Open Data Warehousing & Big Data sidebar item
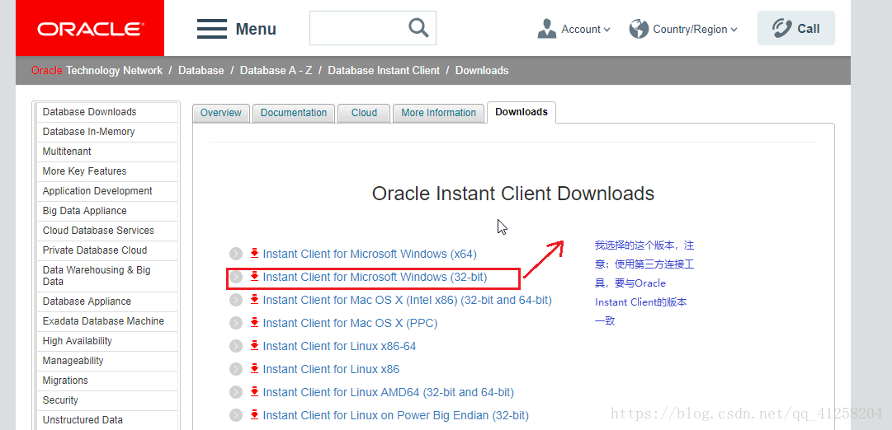The width and height of the screenshot is (892, 430). pos(107,275)
